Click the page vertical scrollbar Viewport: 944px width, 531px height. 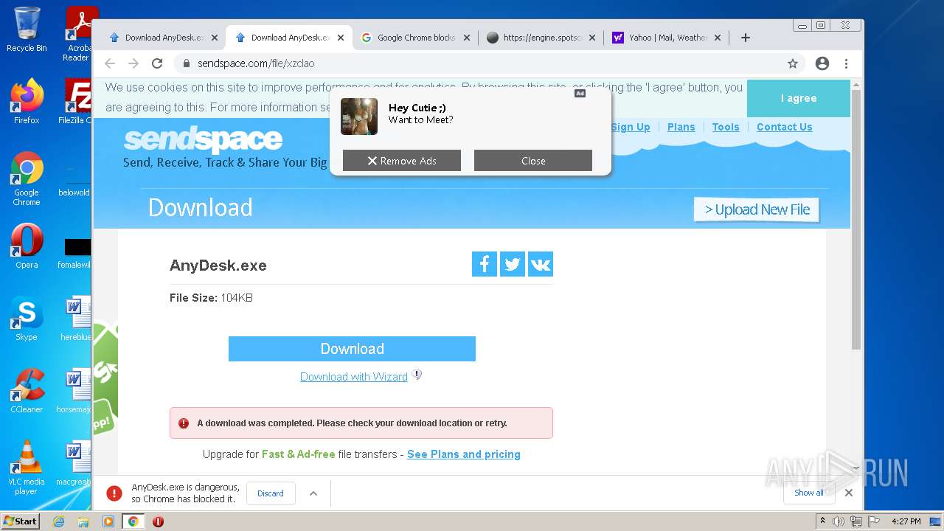(856, 219)
